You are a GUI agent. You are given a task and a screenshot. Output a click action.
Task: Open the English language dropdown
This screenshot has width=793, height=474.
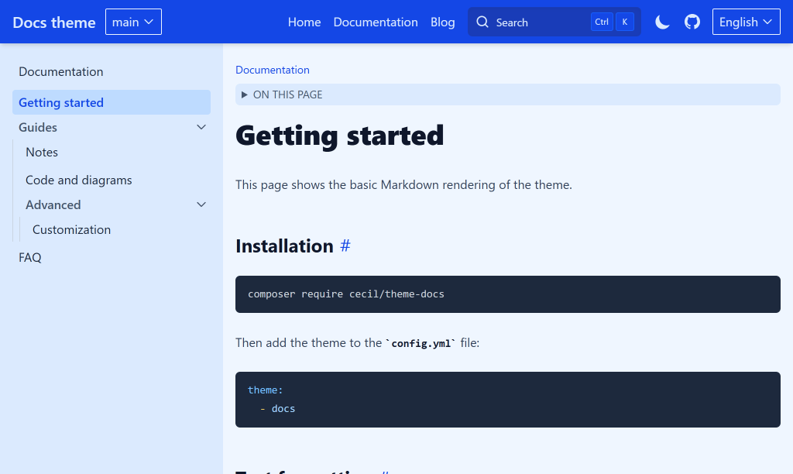746,22
